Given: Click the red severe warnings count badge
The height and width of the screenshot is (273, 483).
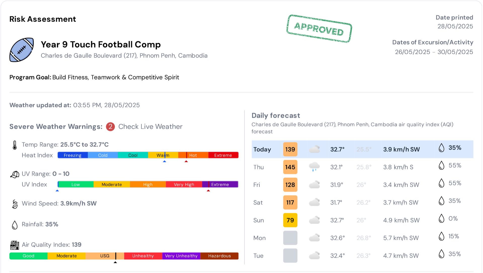Looking at the screenshot, I should point(110,127).
